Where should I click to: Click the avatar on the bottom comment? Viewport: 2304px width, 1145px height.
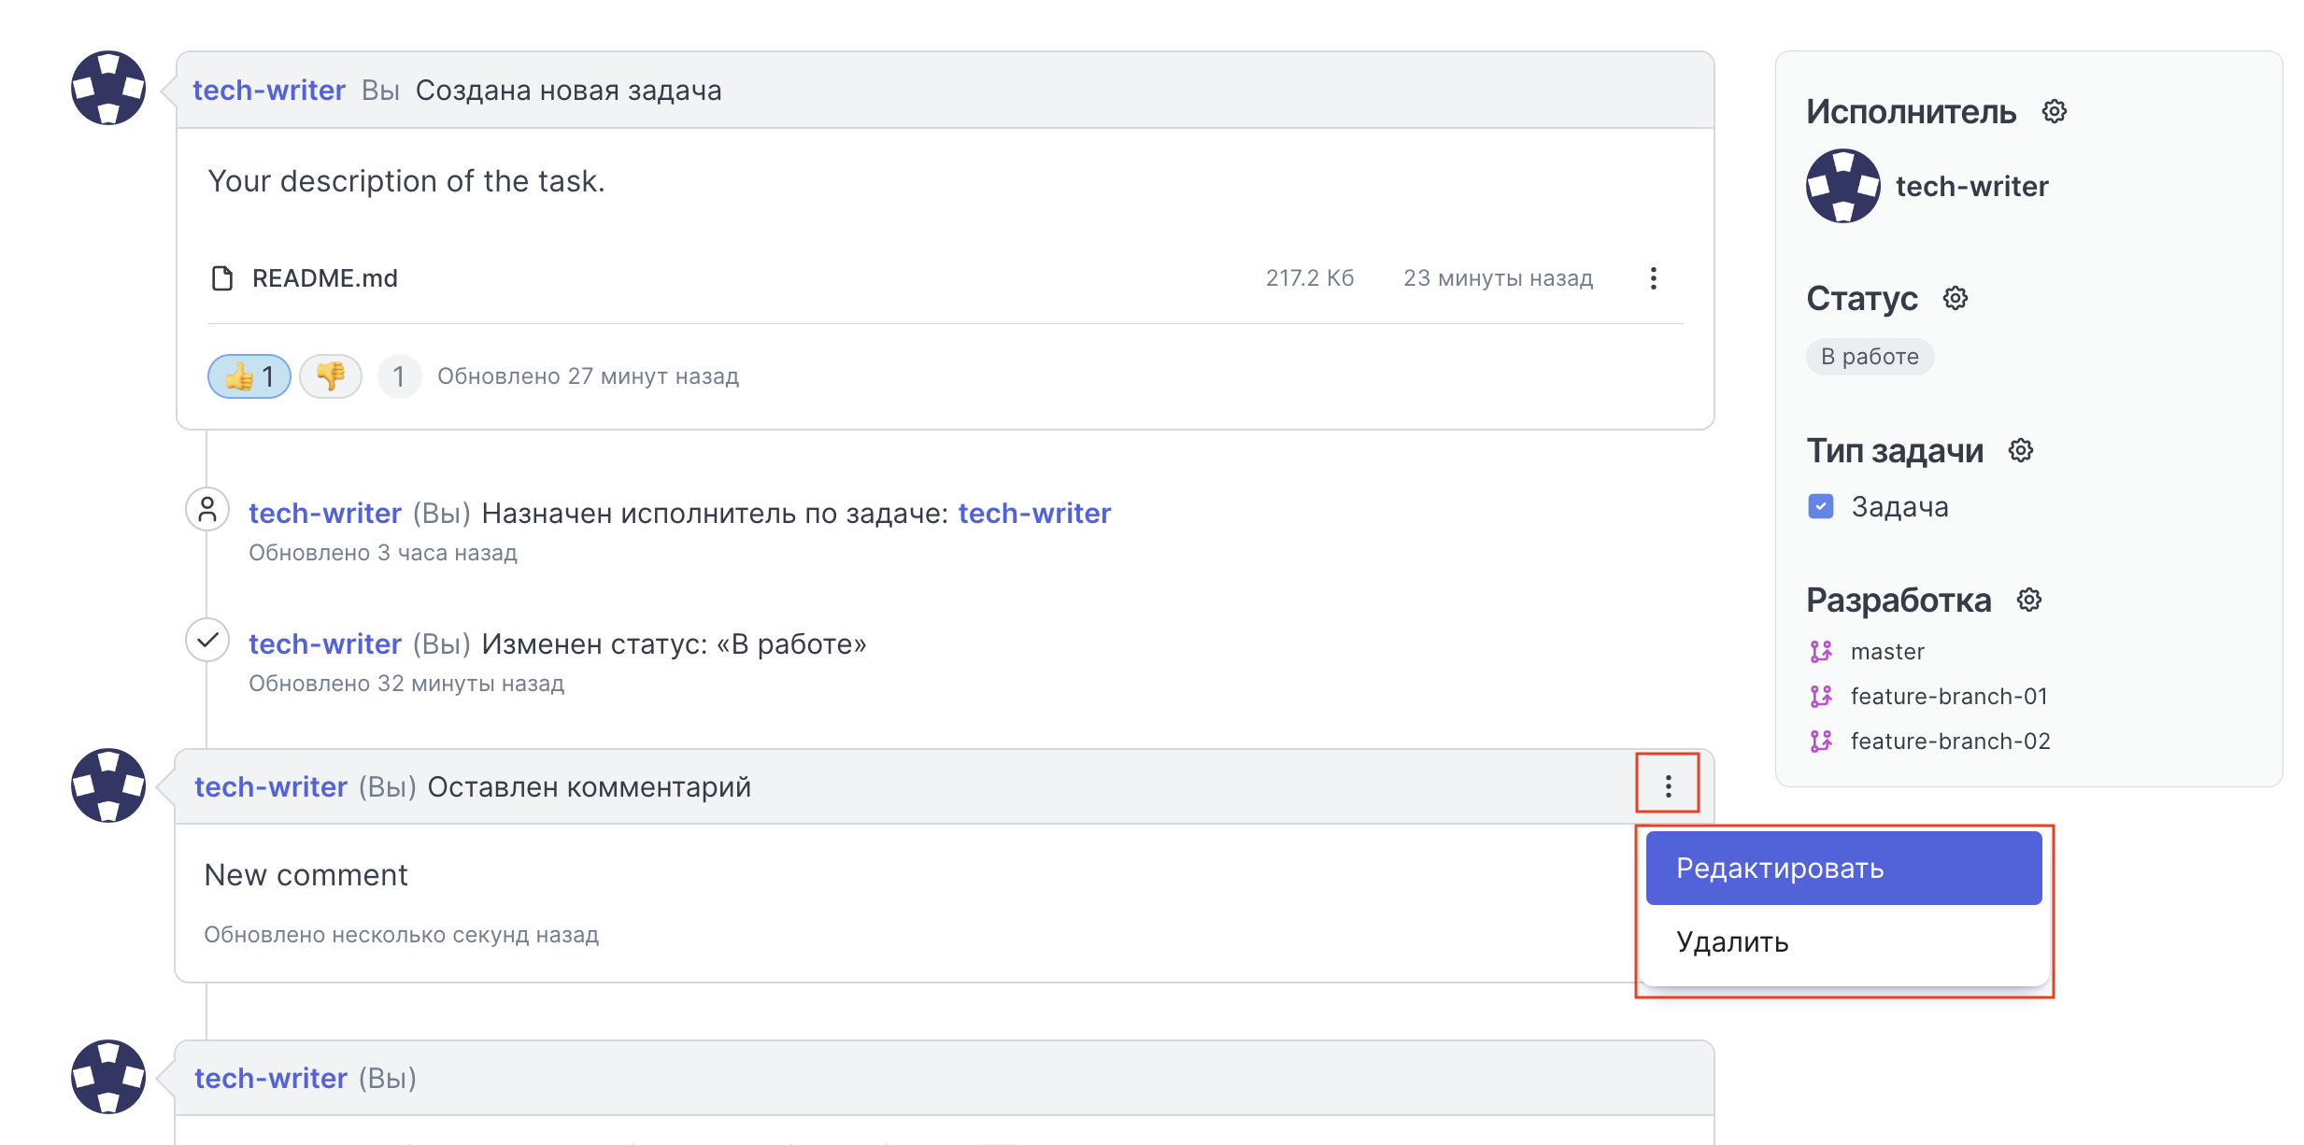108,1077
